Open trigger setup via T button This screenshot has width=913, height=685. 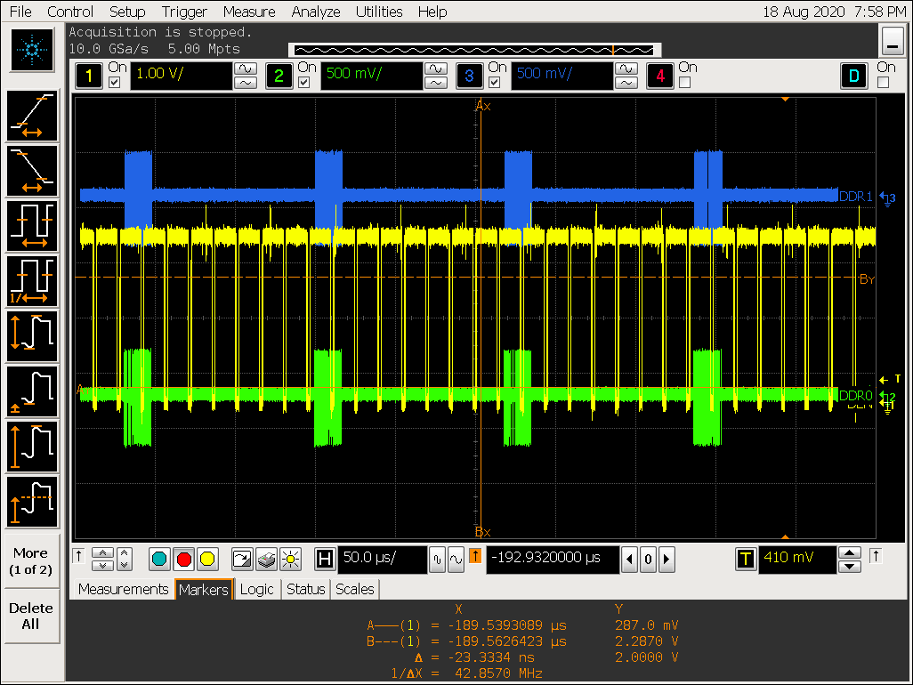coord(746,560)
